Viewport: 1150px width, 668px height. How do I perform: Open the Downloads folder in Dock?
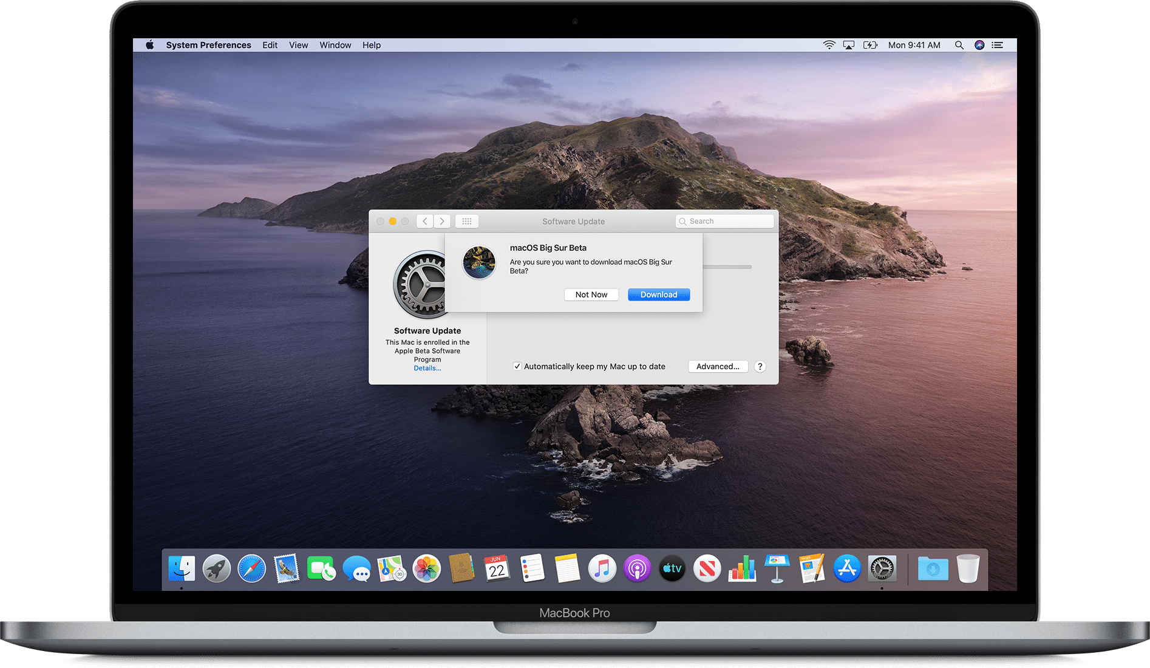933,569
